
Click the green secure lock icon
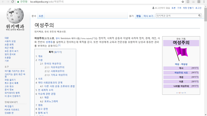click(18, 2)
